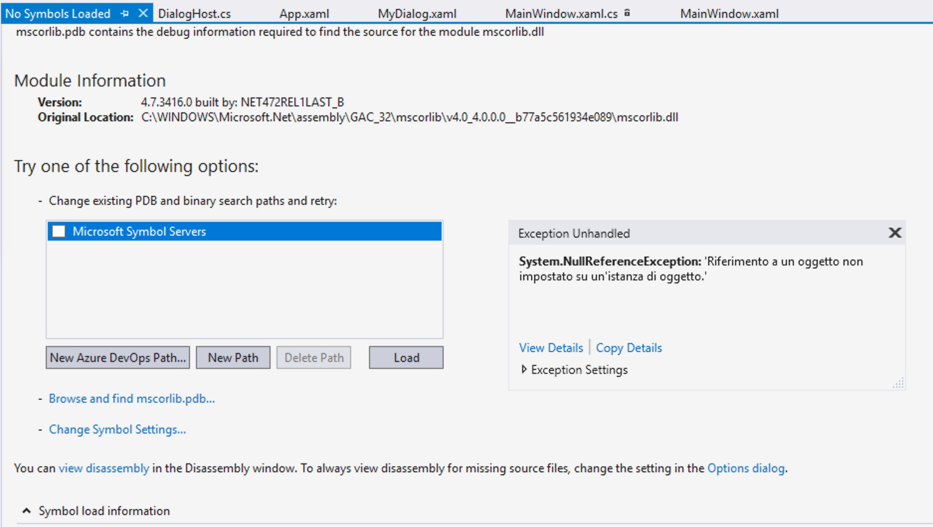Dismiss the Exception Unhandled popup
The height and width of the screenshot is (527, 933).
click(895, 233)
